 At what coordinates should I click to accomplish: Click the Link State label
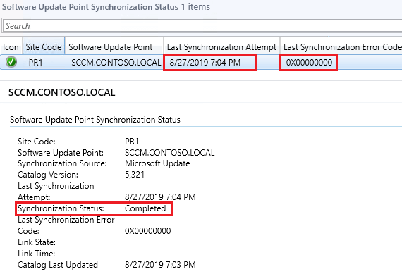37,242
